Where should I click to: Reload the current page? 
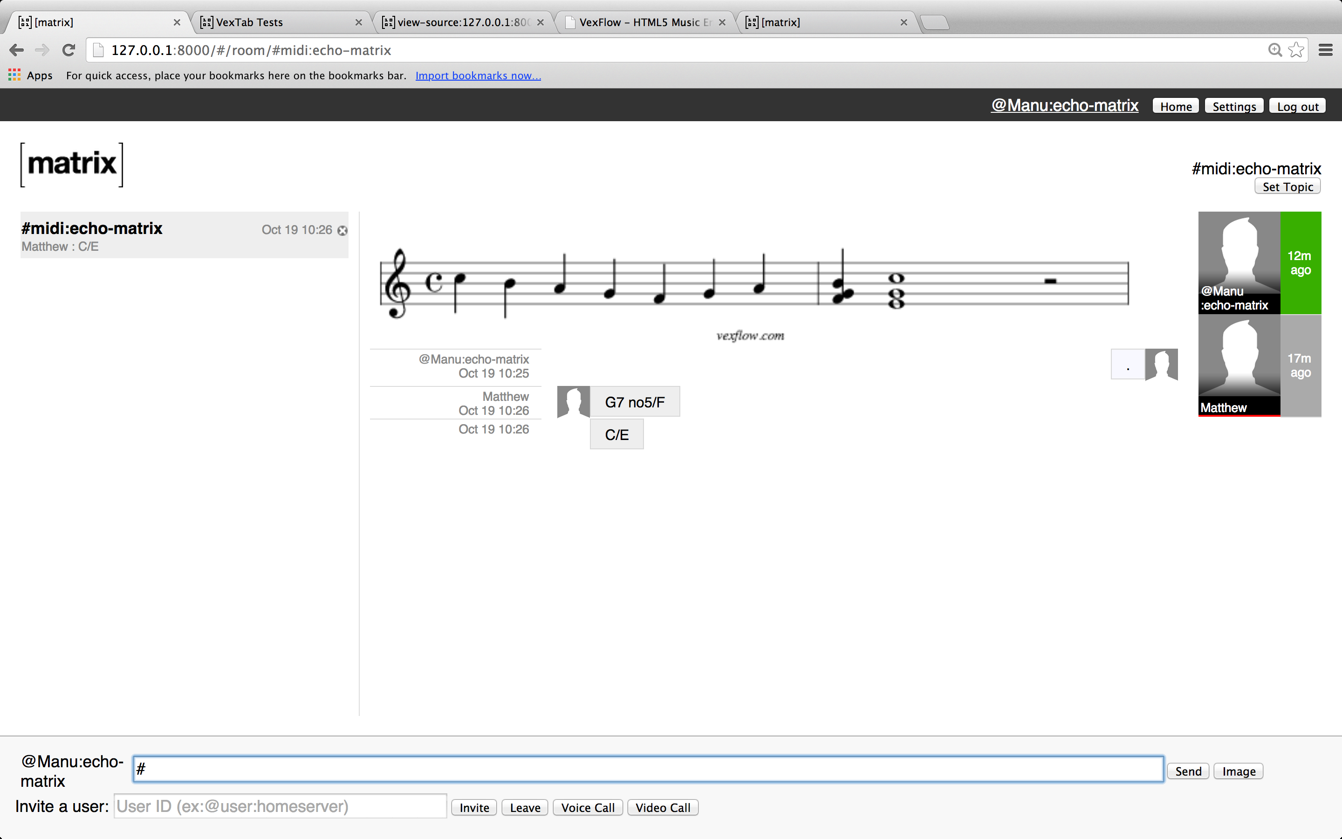69,50
